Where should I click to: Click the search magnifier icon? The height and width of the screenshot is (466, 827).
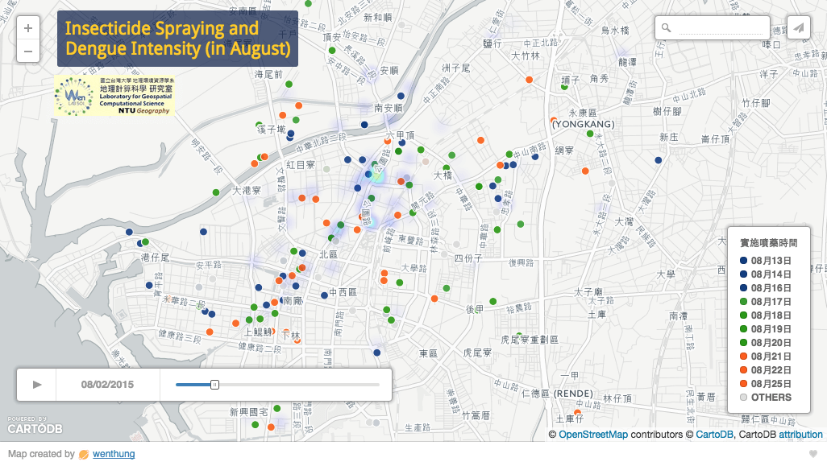pyautogui.click(x=667, y=28)
